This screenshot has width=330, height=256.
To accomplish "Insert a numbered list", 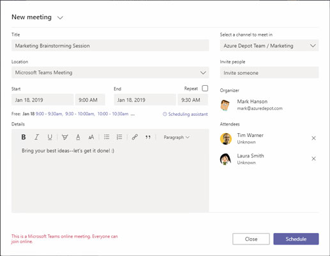I will point(119,137).
